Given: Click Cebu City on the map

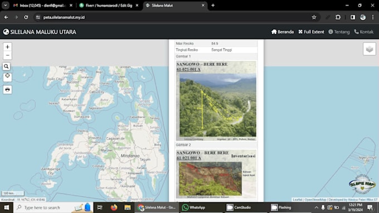Looking at the screenshot, I should (x=96, y=92).
